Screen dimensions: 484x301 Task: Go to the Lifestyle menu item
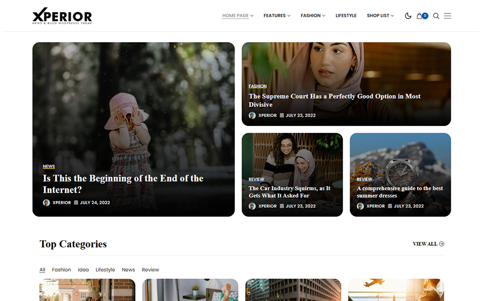(346, 16)
